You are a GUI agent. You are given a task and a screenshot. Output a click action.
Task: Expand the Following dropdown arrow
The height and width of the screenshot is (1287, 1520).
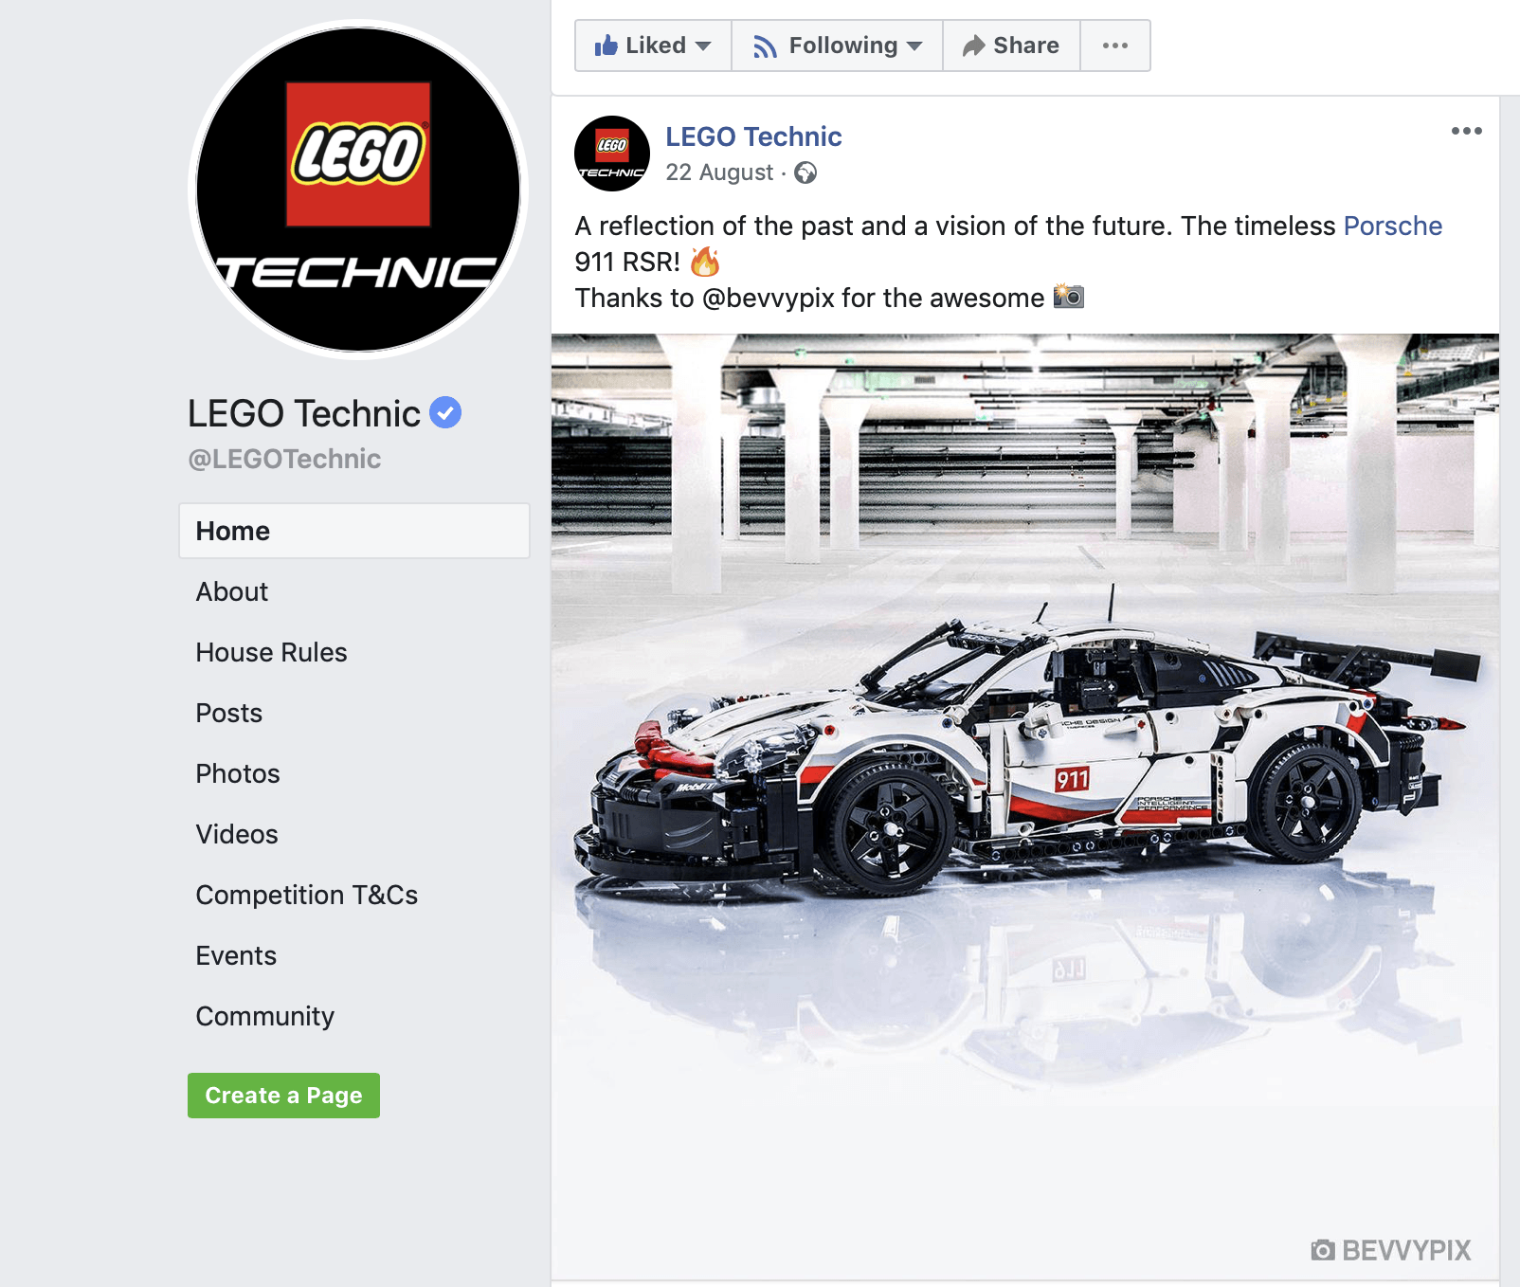914,45
